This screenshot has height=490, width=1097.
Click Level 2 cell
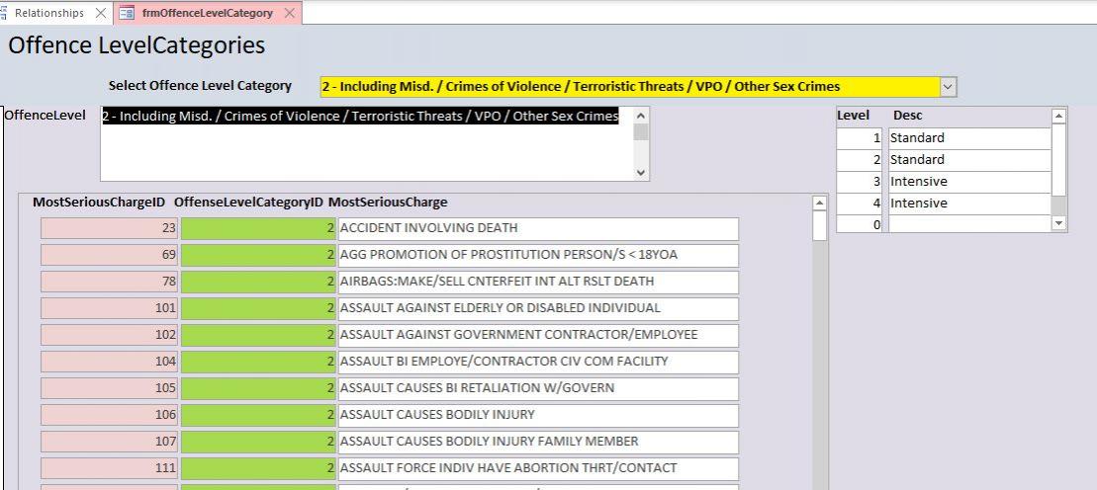860,160
